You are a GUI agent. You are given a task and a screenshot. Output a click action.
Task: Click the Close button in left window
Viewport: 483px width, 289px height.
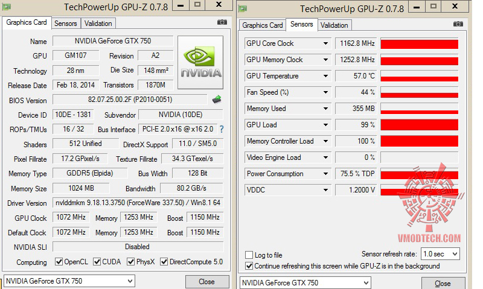pos(206,282)
